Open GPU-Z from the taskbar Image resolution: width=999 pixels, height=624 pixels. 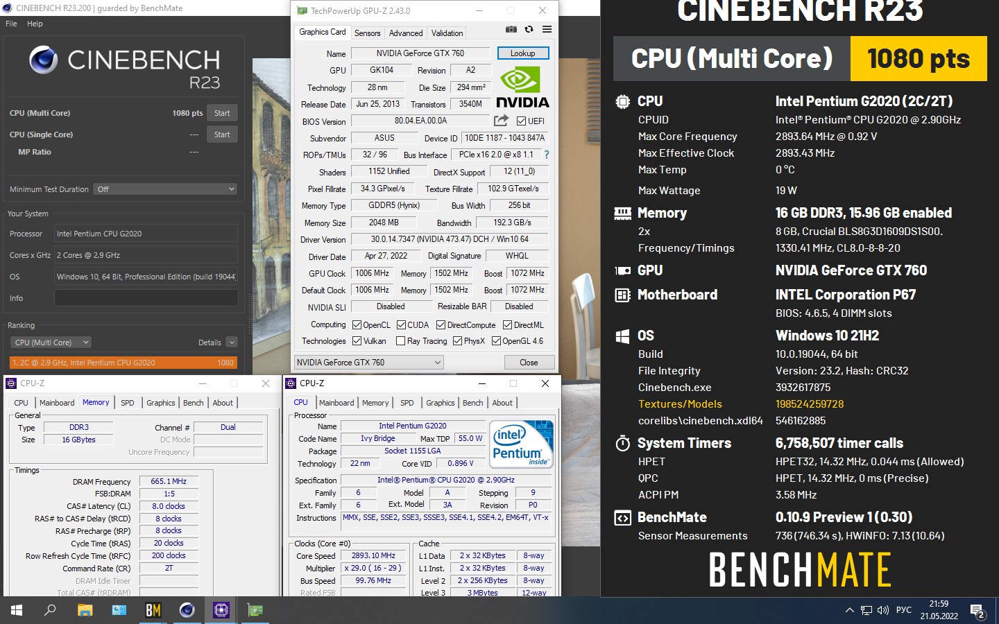(x=255, y=610)
